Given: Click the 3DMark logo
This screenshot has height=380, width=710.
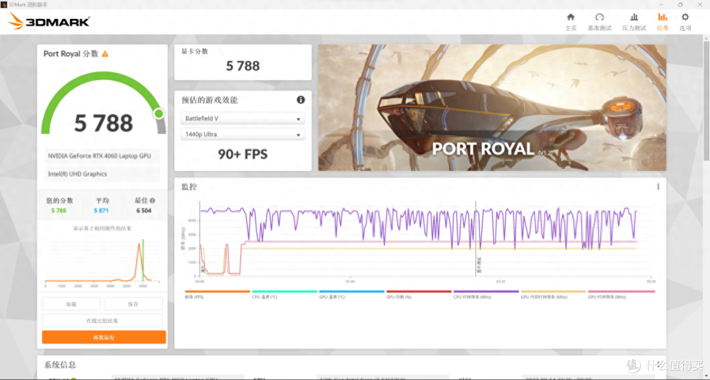Looking at the screenshot, I should 49,21.
